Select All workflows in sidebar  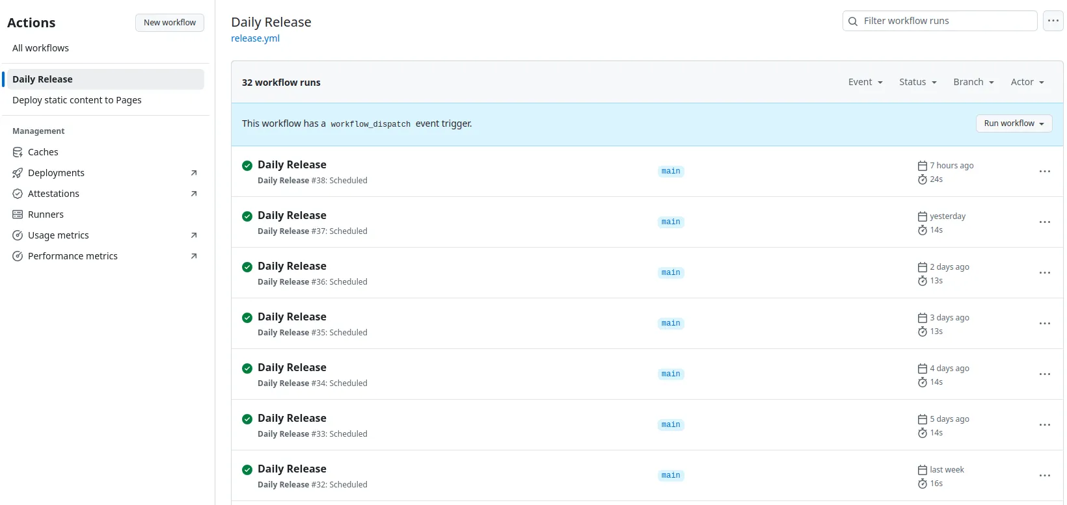[40, 48]
